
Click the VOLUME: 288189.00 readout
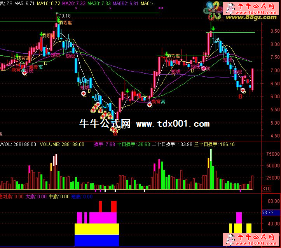tap(62, 144)
